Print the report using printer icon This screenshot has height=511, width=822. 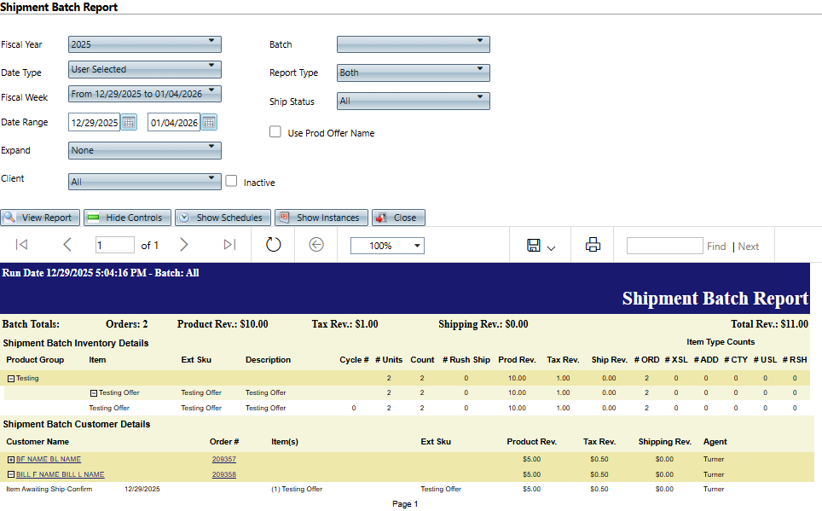tap(593, 245)
